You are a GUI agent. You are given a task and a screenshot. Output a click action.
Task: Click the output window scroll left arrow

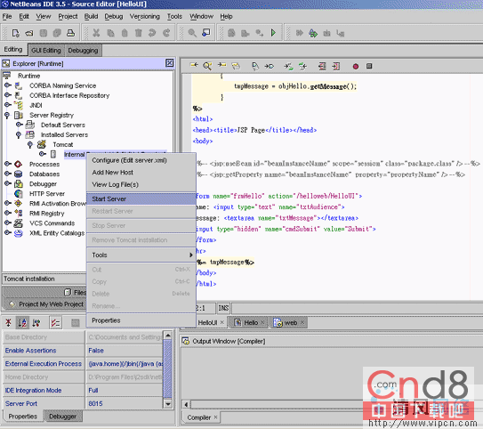coord(186,404)
